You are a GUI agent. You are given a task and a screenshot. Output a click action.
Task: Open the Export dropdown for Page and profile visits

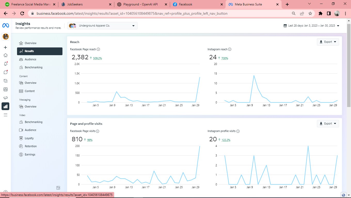tap(328, 123)
